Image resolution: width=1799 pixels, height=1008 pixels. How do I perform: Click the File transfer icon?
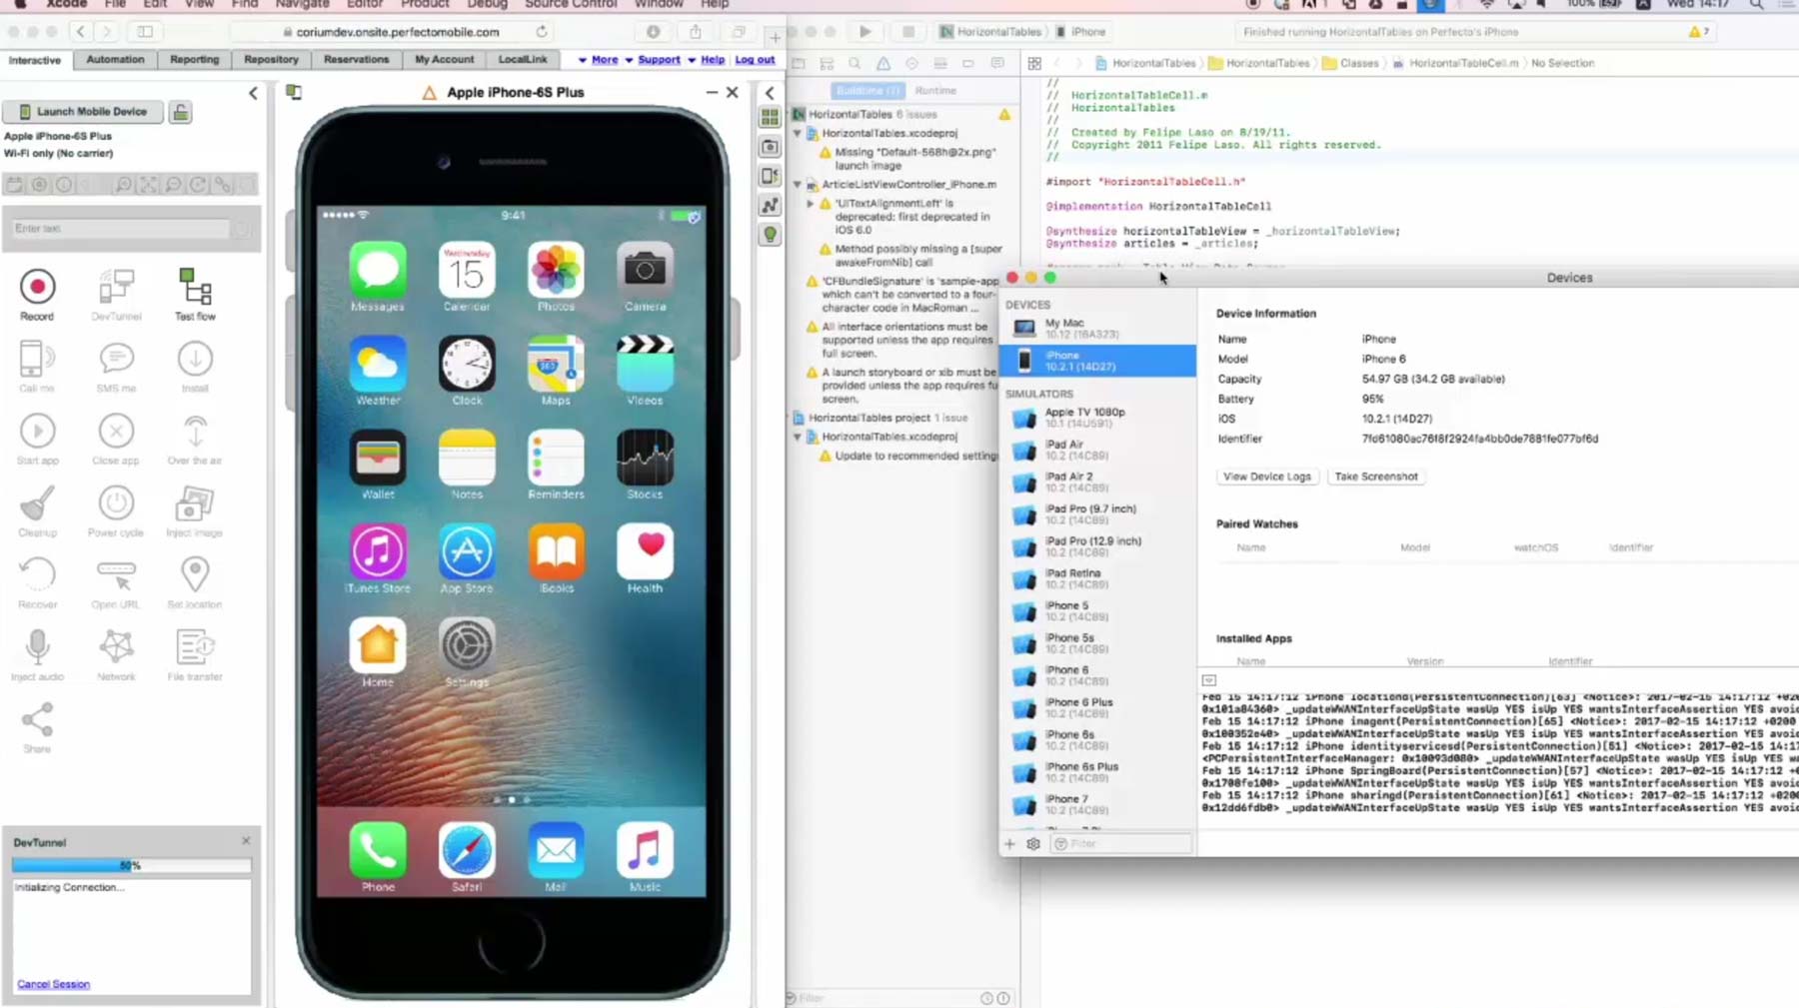click(x=195, y=647)
